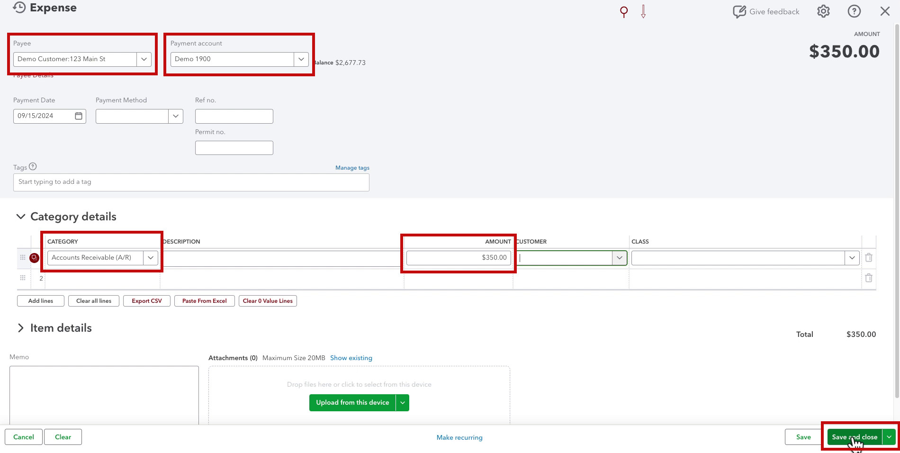Click Make recurring link
Viewport: 900px width, 453px height.
459,437
